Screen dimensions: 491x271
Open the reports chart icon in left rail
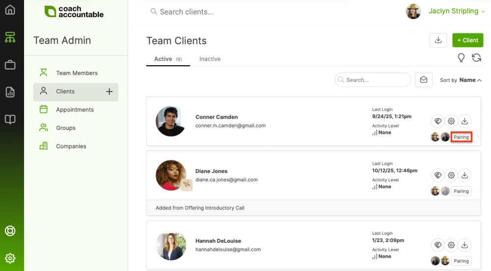coord(10,92)
